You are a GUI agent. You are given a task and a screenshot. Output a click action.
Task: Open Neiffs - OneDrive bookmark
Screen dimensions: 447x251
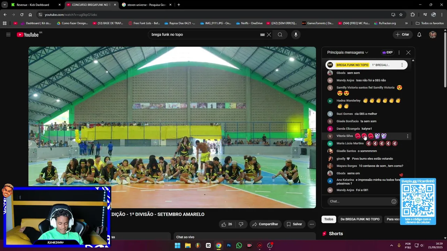pos(249,23)
